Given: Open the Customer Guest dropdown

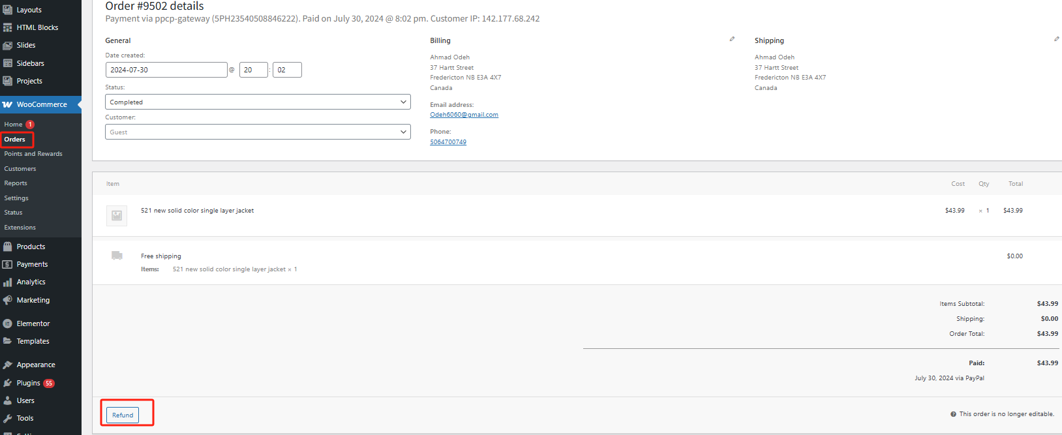Looking at the screenshot, I should coord(258,132).
